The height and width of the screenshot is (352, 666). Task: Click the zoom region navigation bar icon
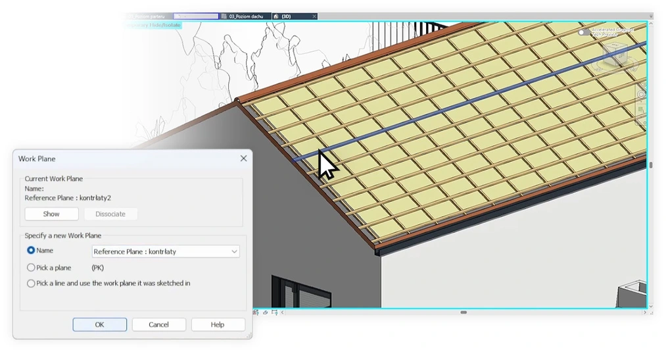point(641,110)
